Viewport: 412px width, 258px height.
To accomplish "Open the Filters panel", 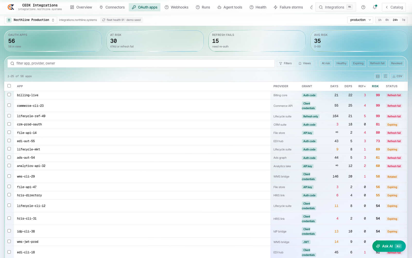I will point(285,63).
